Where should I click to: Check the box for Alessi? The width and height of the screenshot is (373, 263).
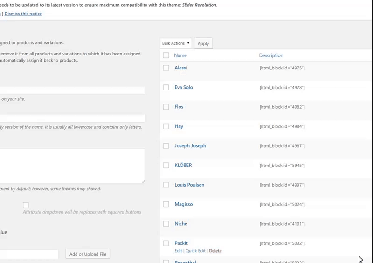(166, 68)
